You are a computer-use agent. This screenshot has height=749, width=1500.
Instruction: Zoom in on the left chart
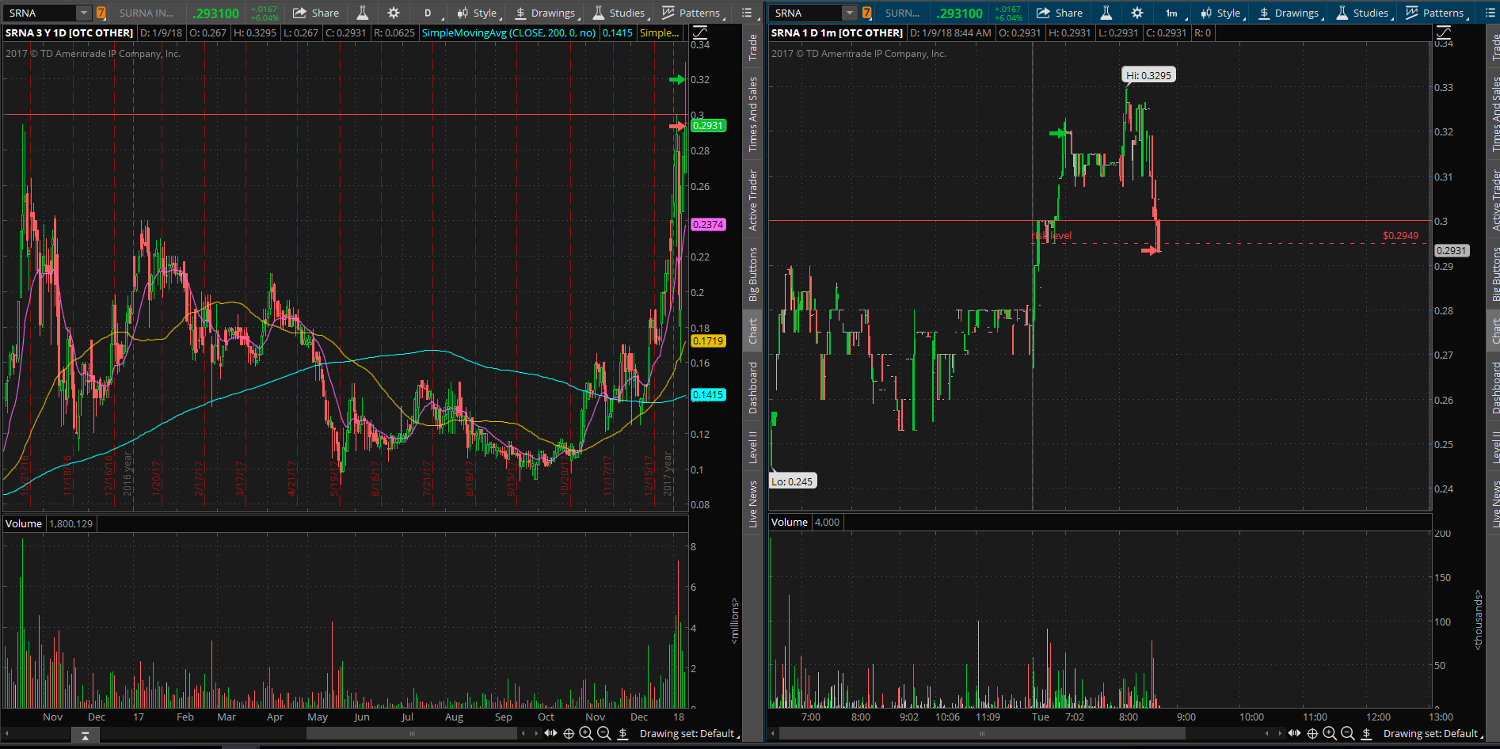[x=586, y=733]
